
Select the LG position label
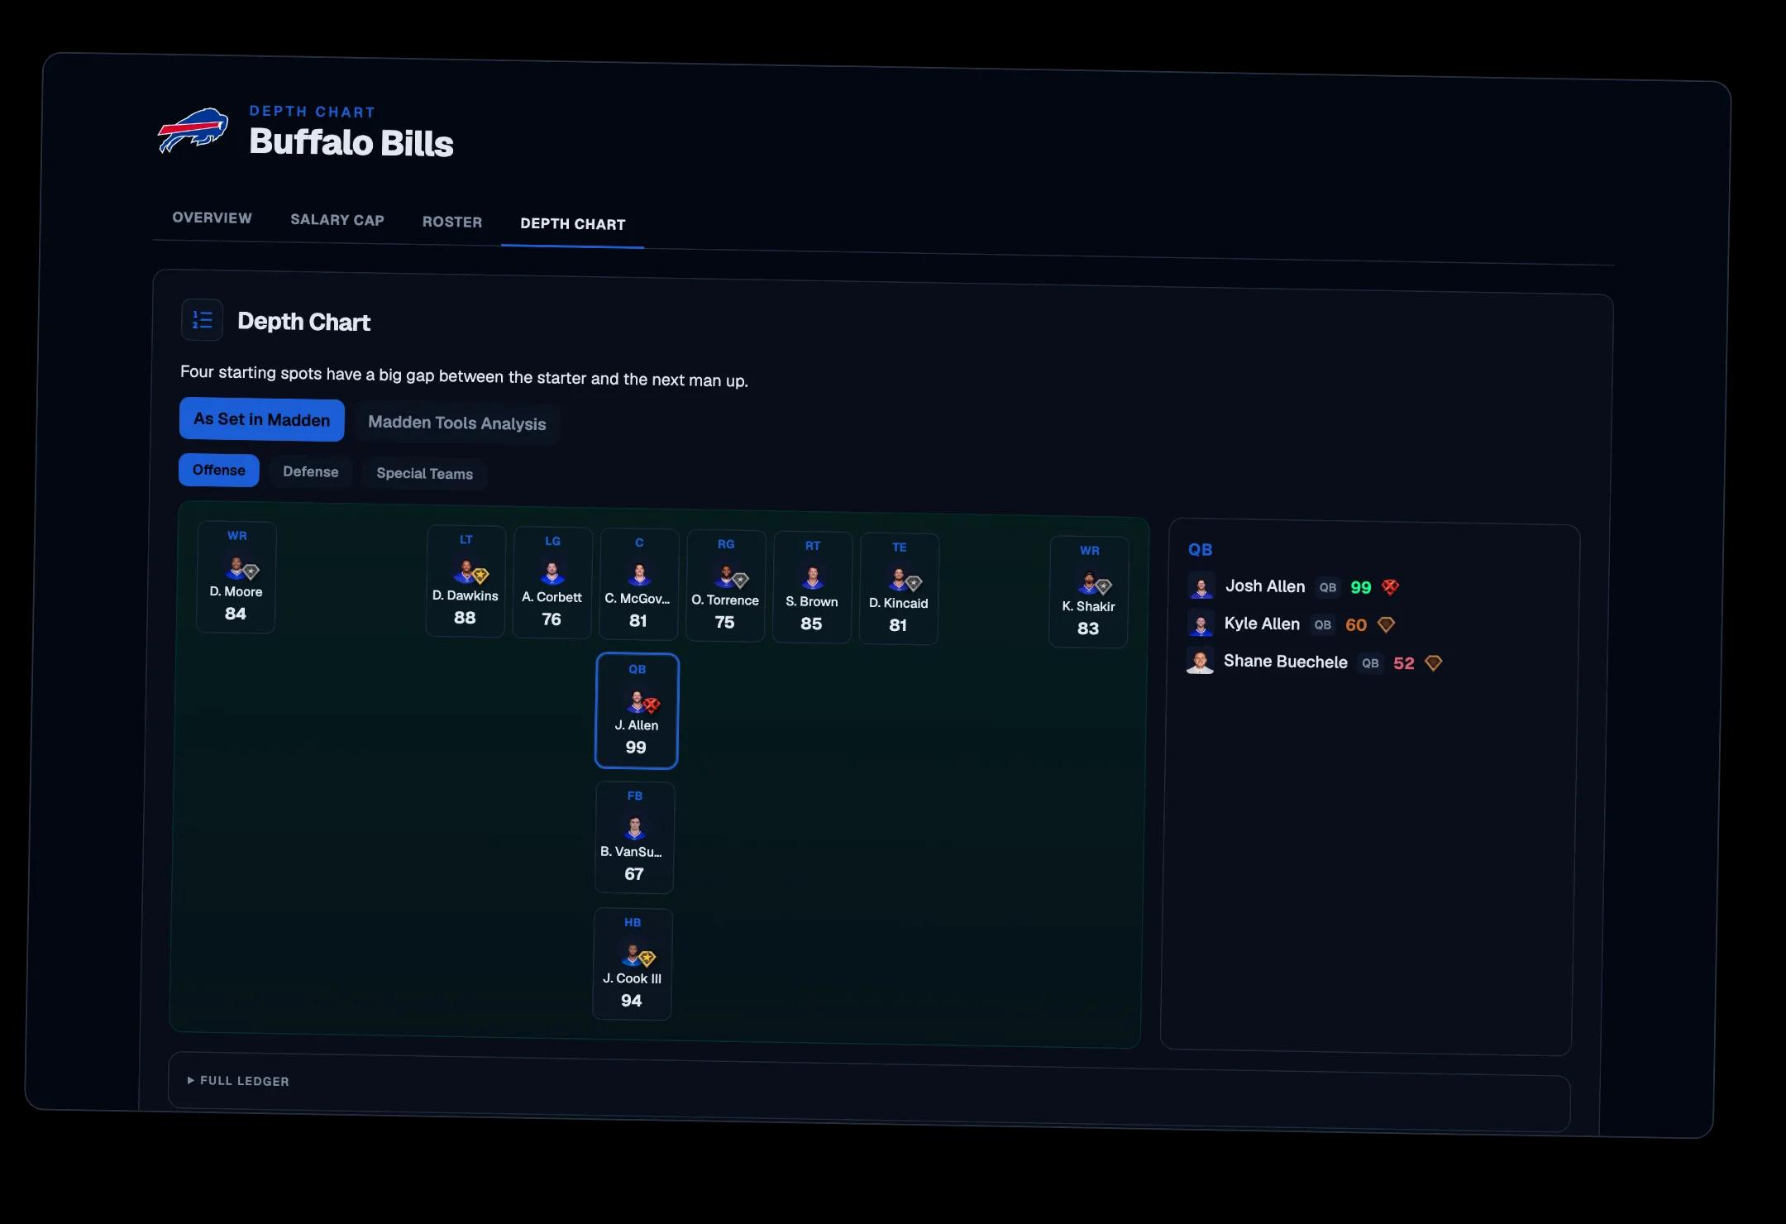553,541
